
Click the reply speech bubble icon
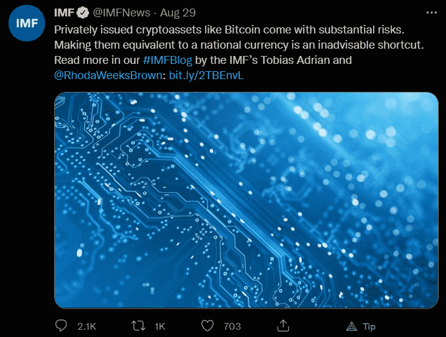click(x=61, y=325)
